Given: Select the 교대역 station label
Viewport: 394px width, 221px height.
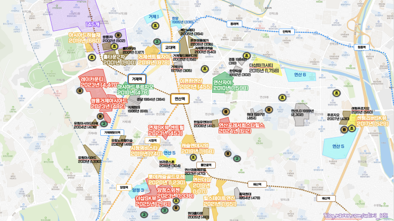Looking at the screenshot, I should tap(170, 47).
